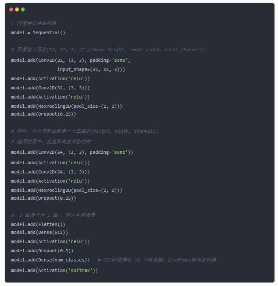Click the comment mentioning image_height, image_width

(108, 49)
